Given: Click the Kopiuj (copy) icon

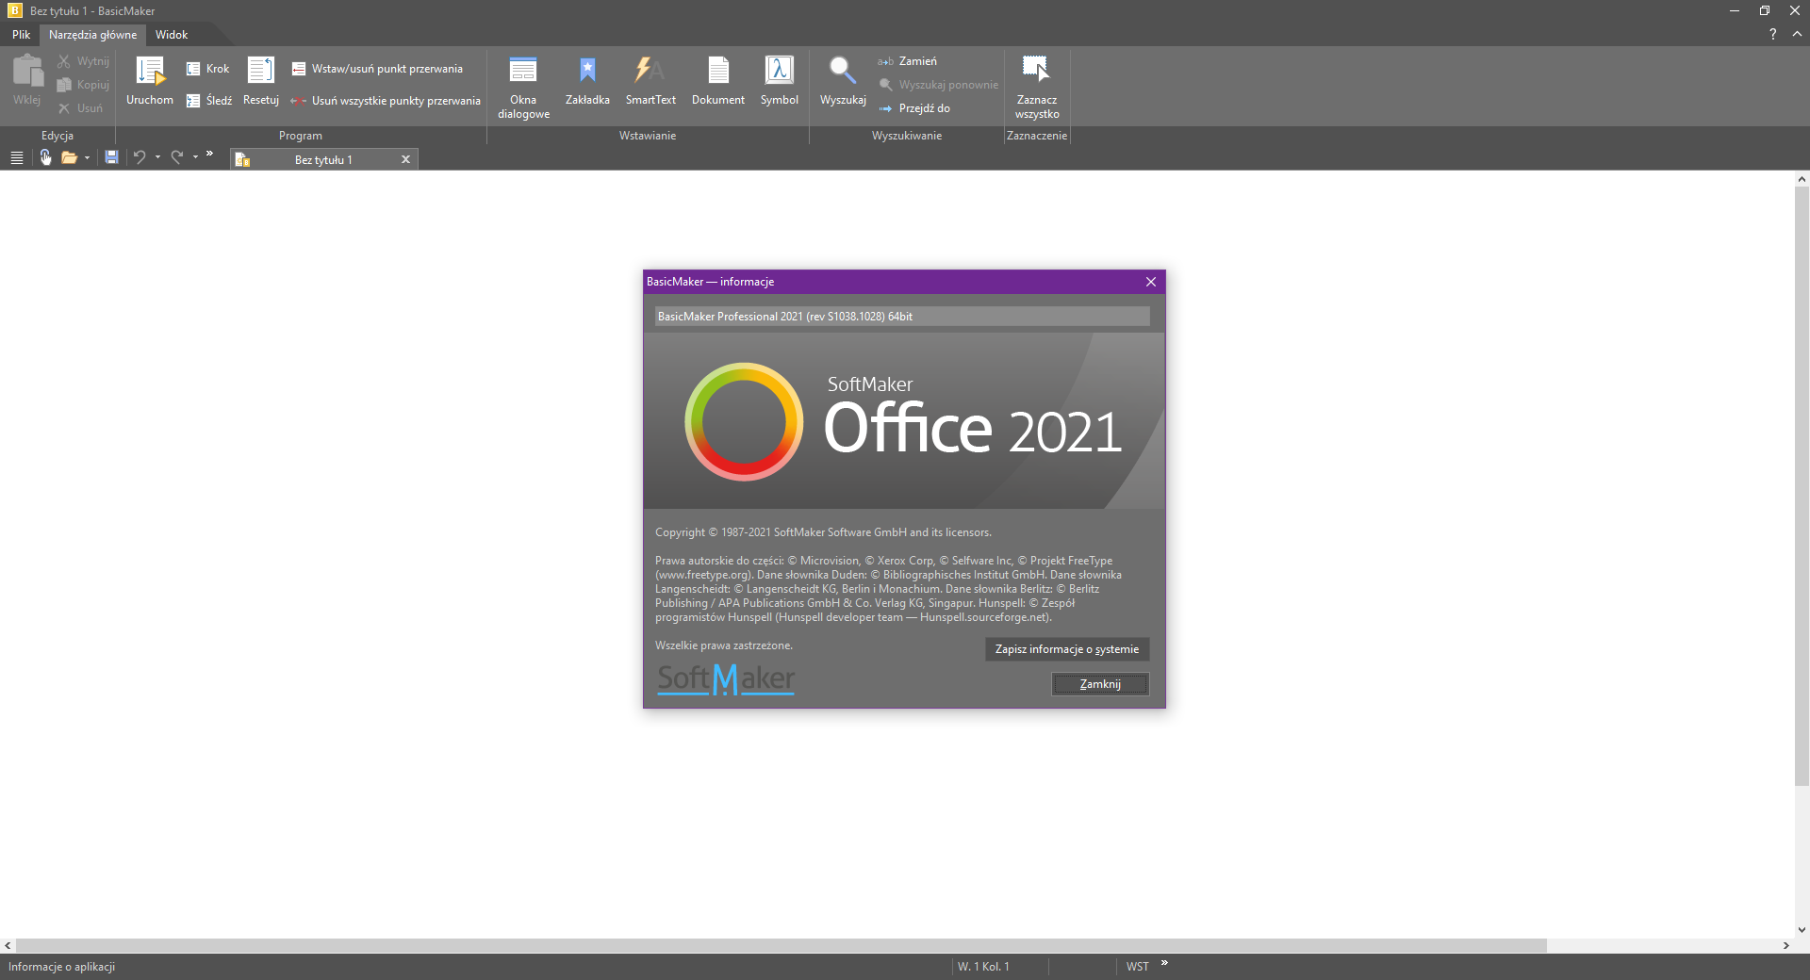Looking at the screenshot, I should (64, 85).
